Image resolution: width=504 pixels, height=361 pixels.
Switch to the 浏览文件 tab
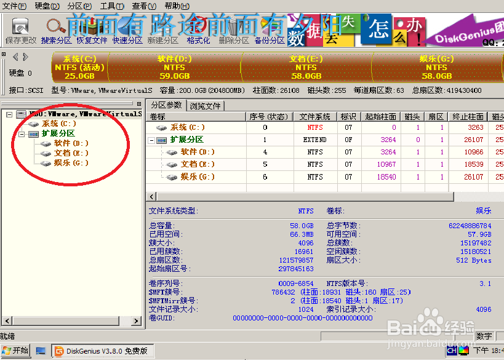pos(205,106)
